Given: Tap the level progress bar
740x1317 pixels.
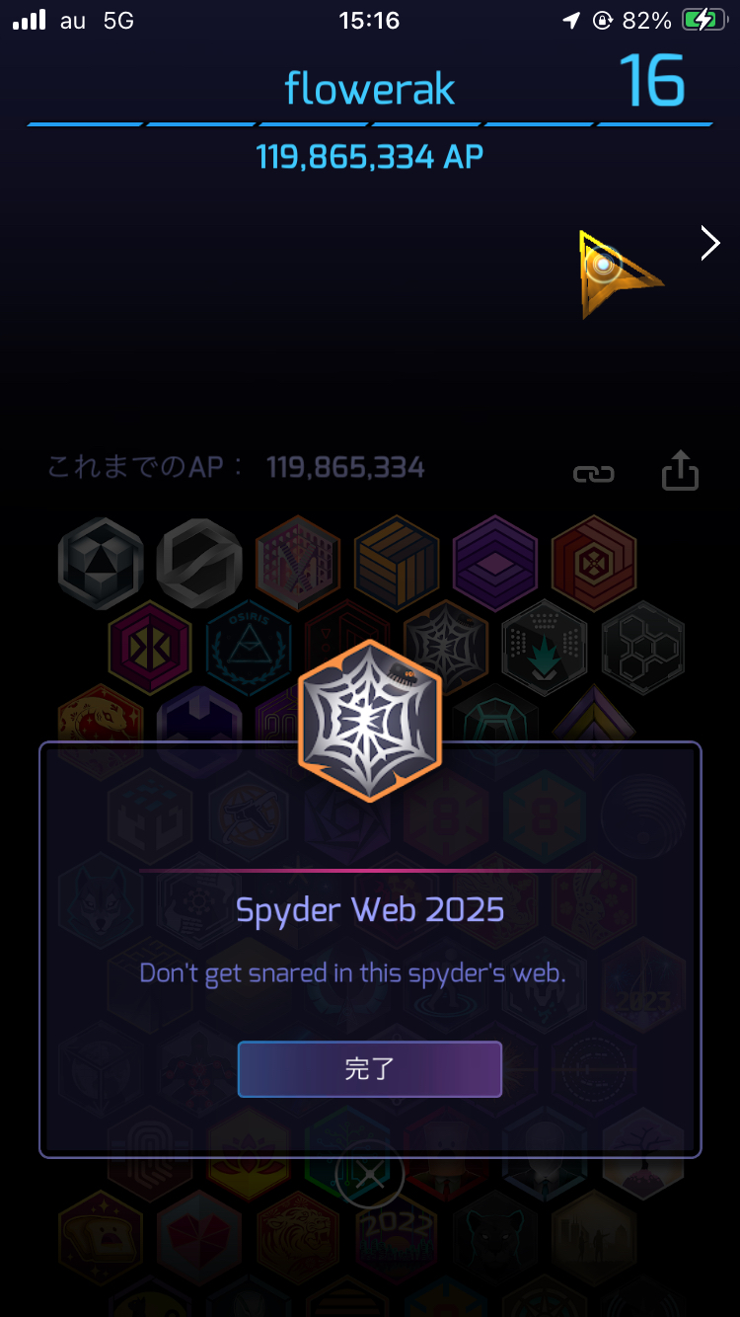Looking at the screenshot, I should point(370,124).
